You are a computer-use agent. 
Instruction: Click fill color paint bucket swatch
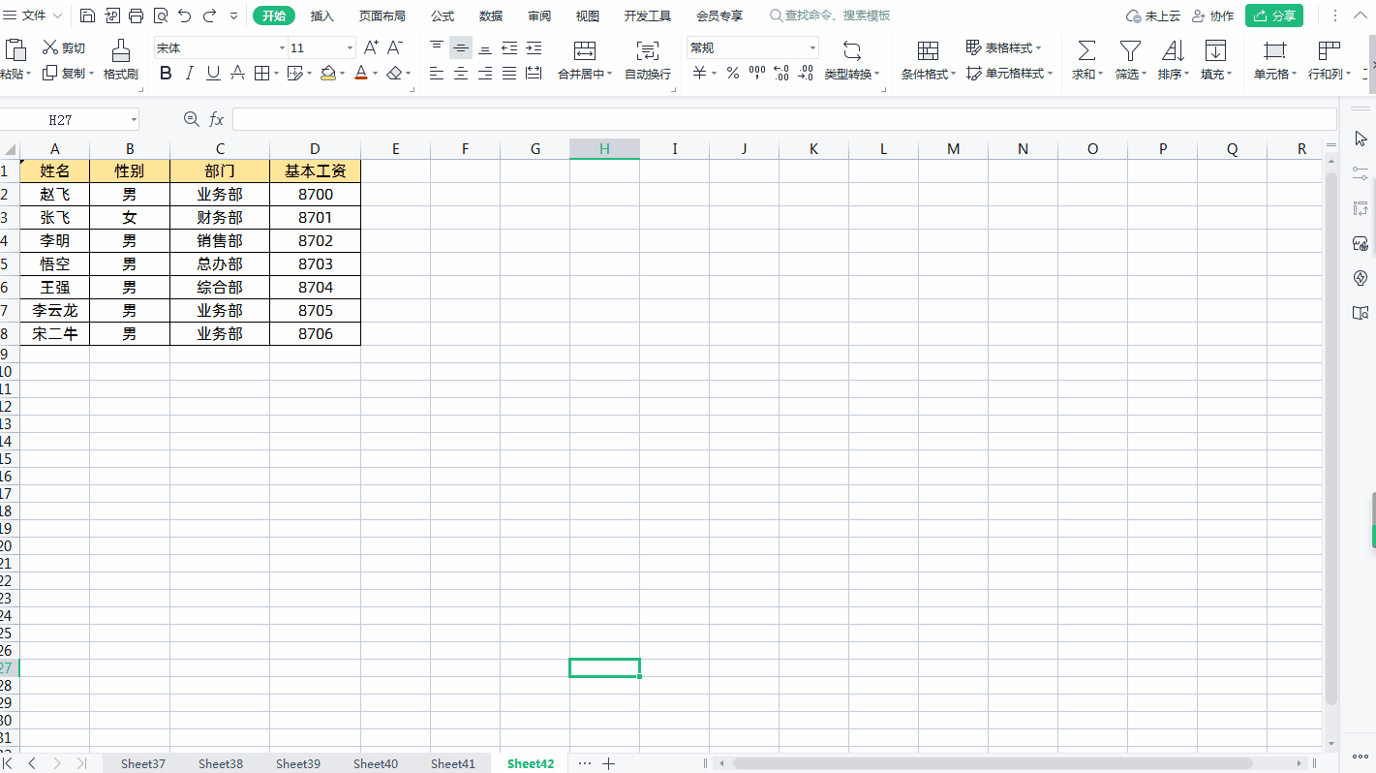point(327,73)
